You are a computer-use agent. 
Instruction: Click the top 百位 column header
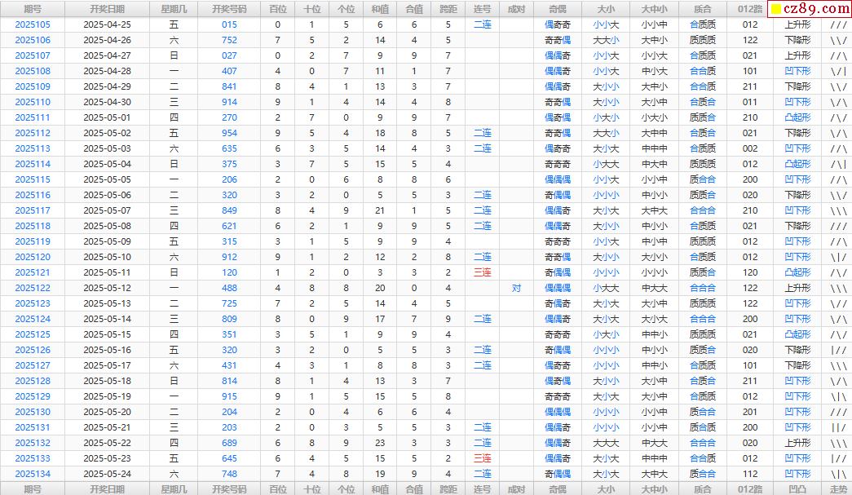click(x=278, y=9)
